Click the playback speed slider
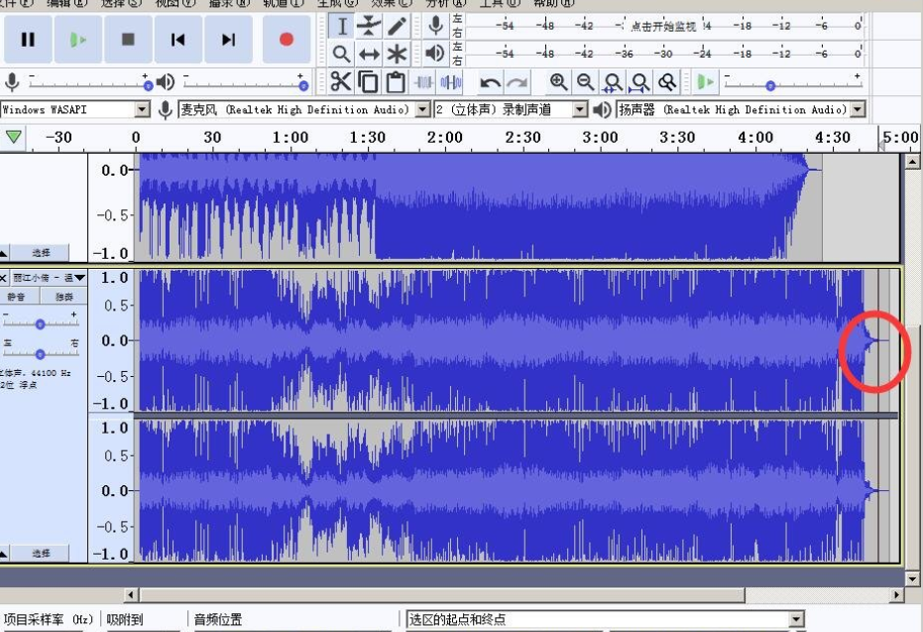 (793, 85)
